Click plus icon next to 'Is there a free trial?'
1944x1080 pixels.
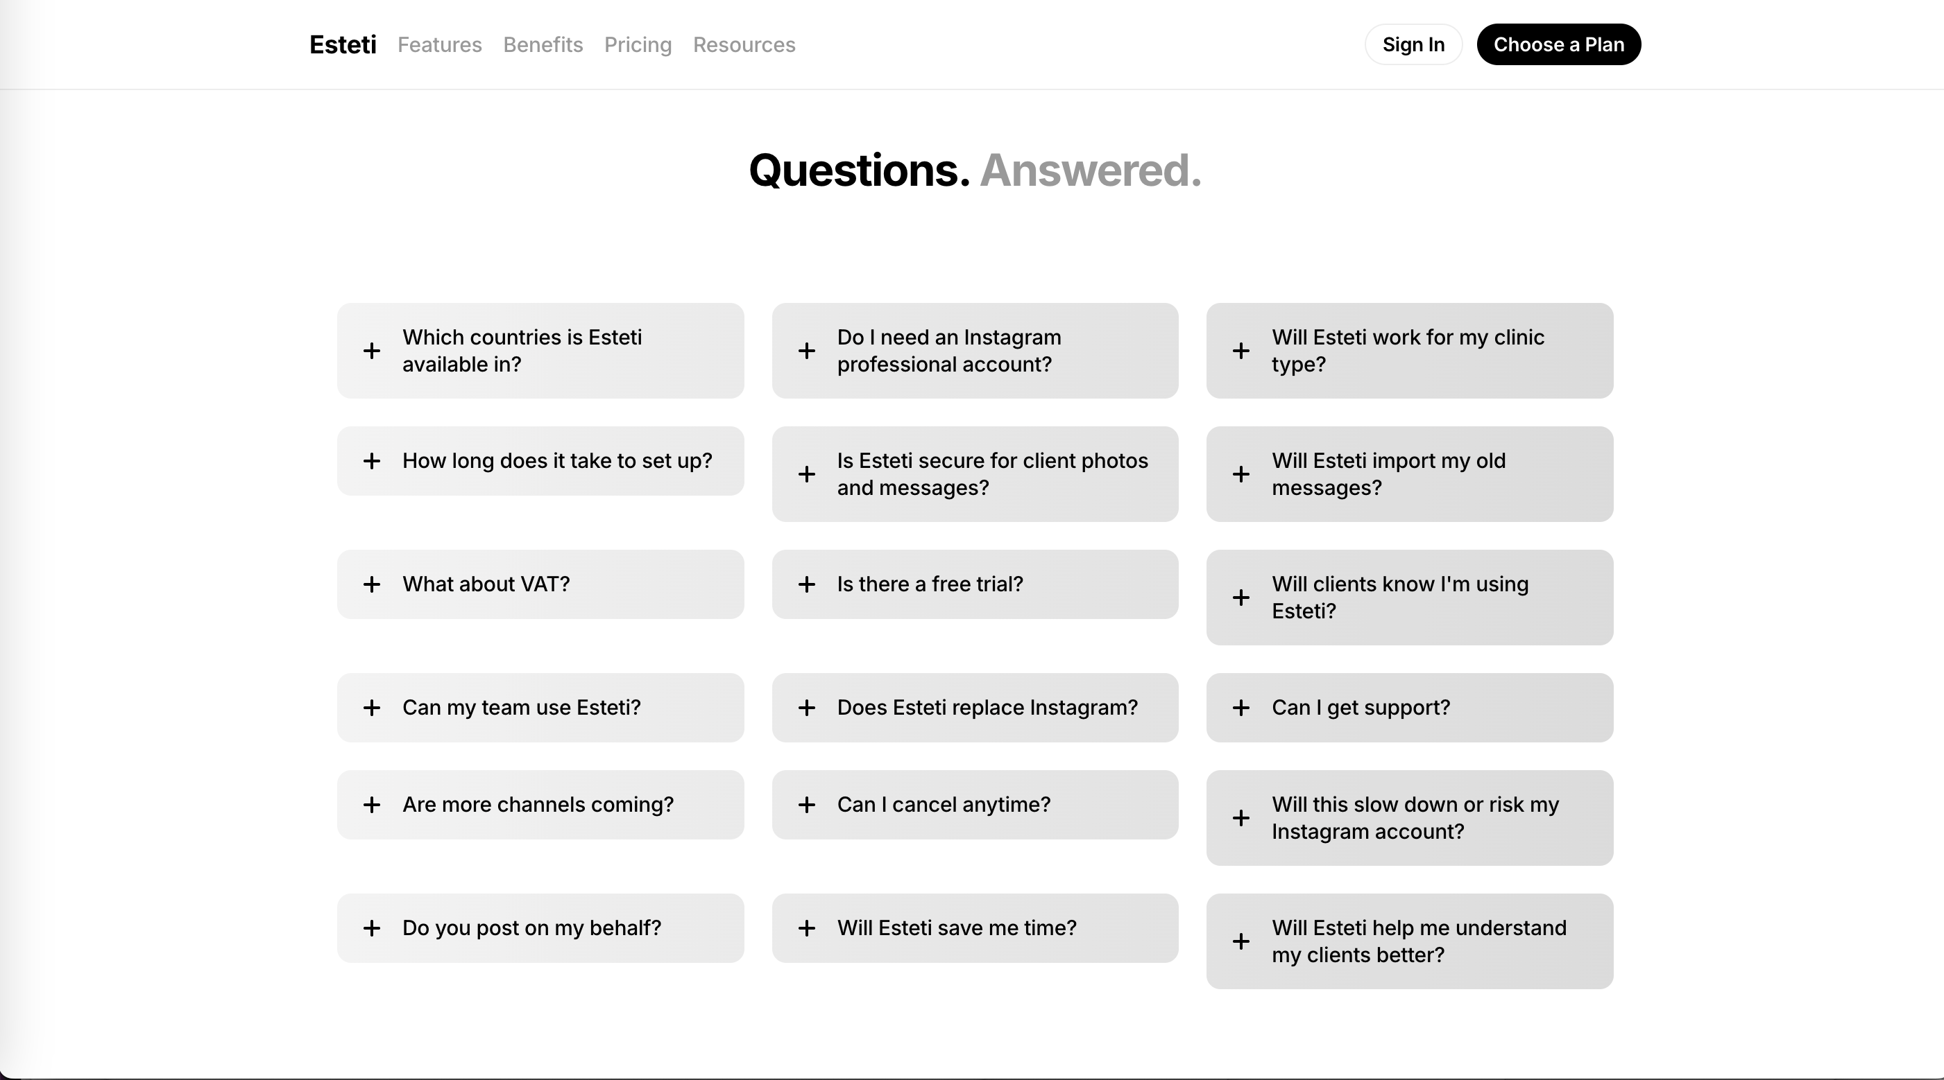point(806,584)
